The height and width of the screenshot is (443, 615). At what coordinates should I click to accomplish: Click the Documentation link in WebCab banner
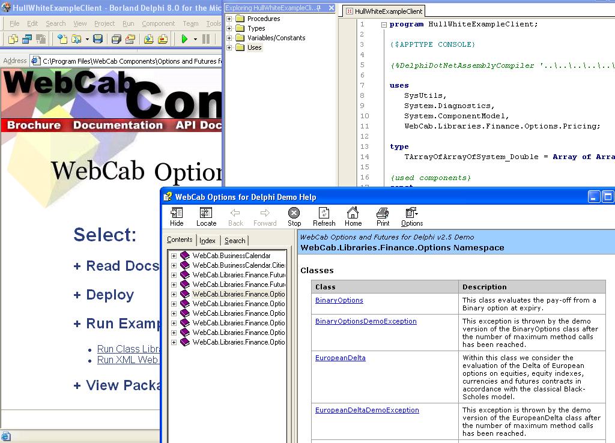click(118, 125)
